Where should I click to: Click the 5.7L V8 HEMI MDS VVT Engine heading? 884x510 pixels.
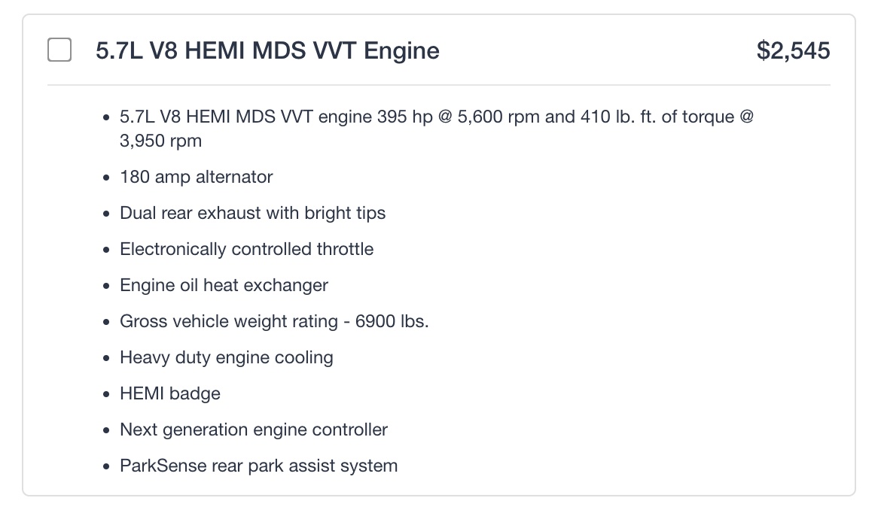267,50
